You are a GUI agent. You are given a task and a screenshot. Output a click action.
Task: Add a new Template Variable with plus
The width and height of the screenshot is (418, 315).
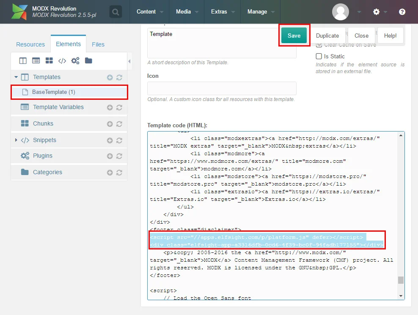tap(110, 107)
